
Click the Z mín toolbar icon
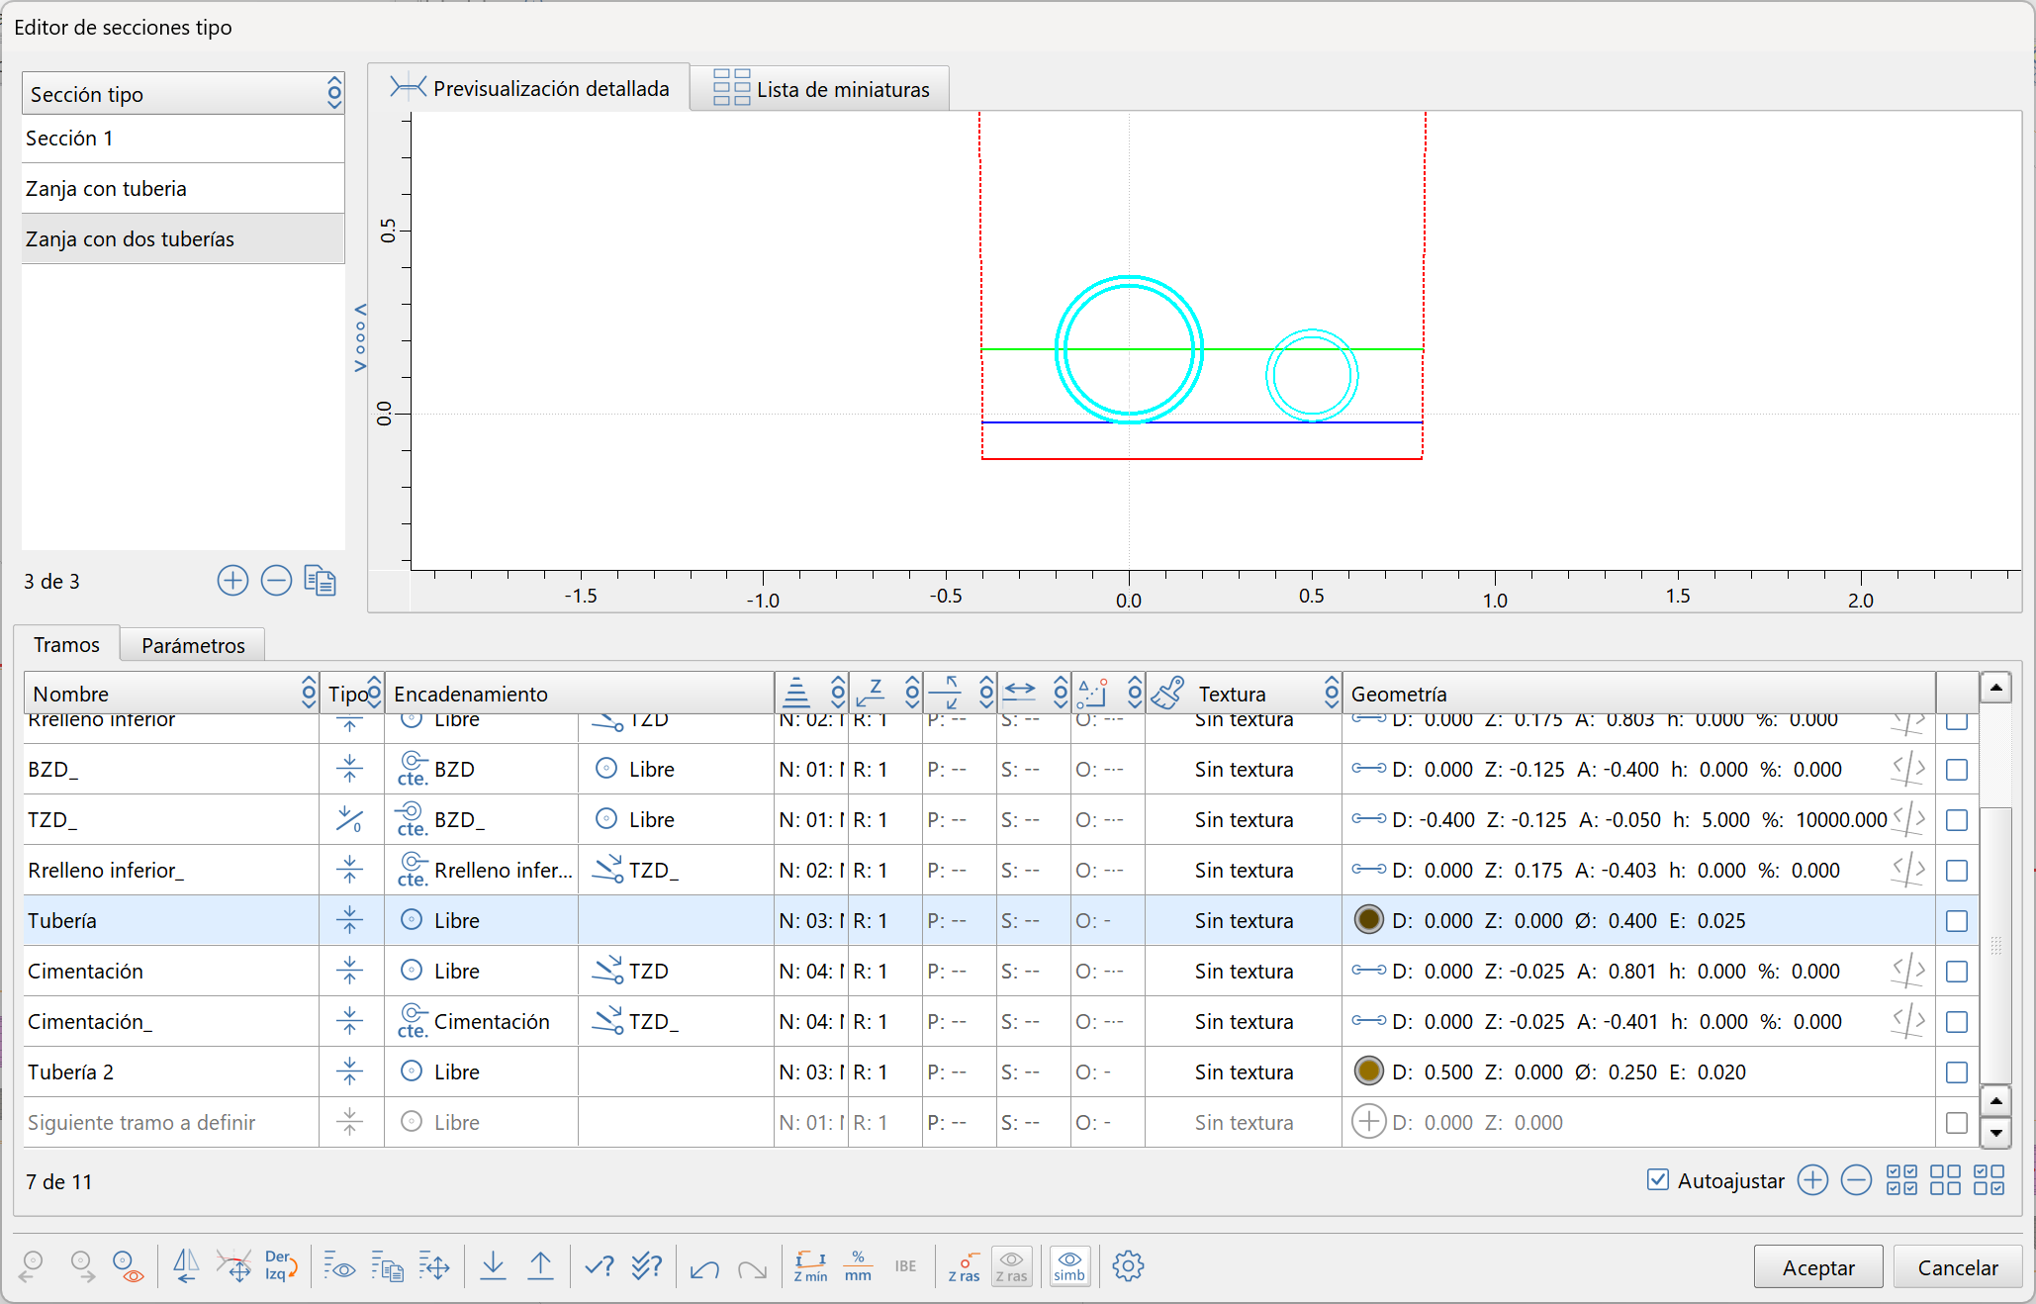pyautogui.click(x=810, y=1265)
